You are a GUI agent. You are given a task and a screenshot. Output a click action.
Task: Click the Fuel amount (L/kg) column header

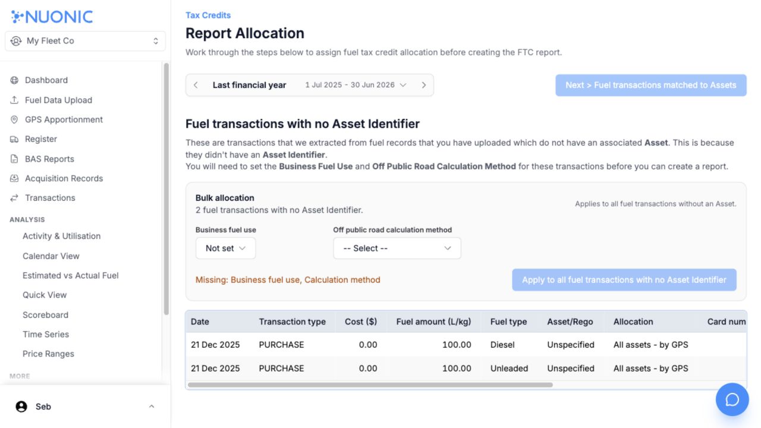(x=433, y=322)
